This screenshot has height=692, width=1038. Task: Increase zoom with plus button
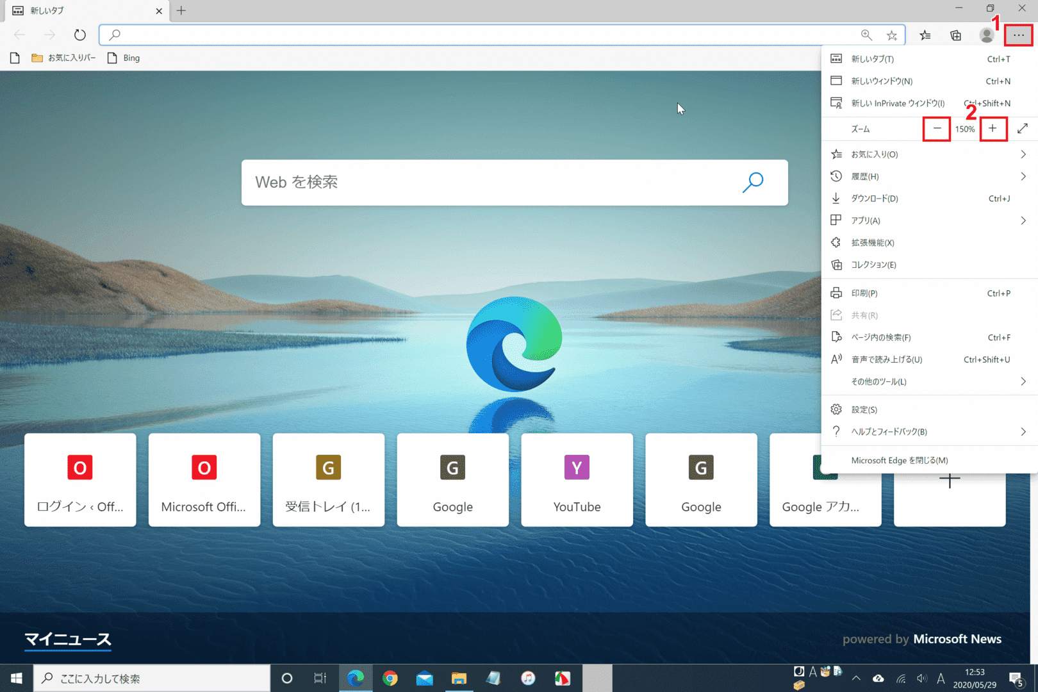click(x=993, y=129)
